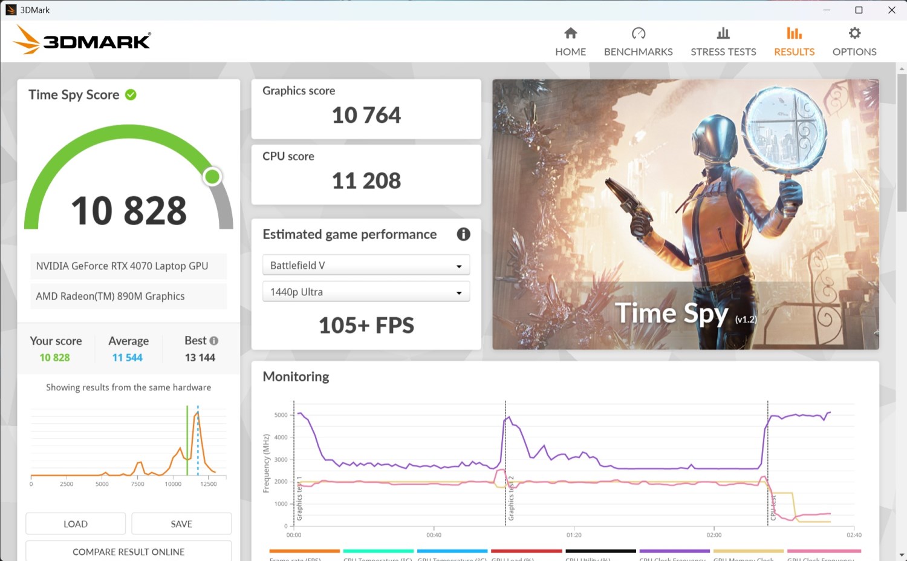Open the OPTIONS tab
The width and height of the screenshot is (907, 561).
854,42
